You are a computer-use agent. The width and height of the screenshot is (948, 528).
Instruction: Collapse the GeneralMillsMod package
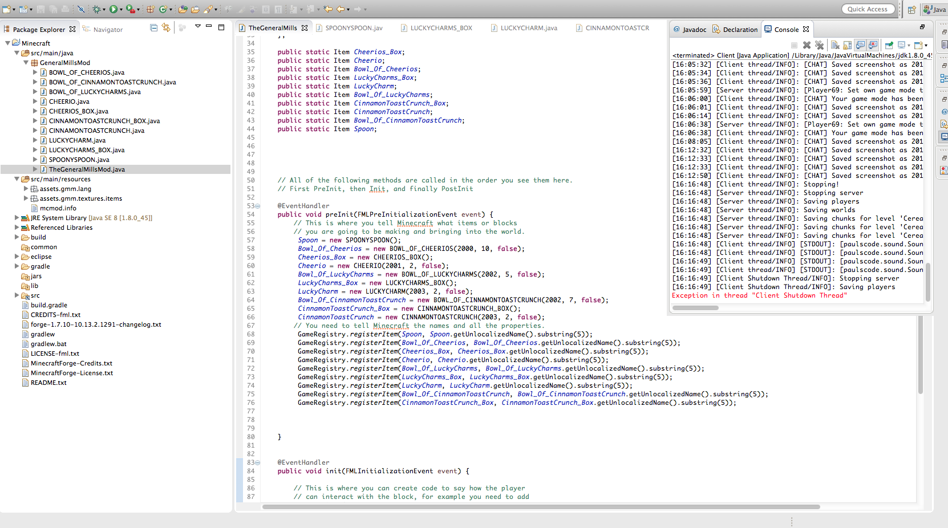click(26, 63)
